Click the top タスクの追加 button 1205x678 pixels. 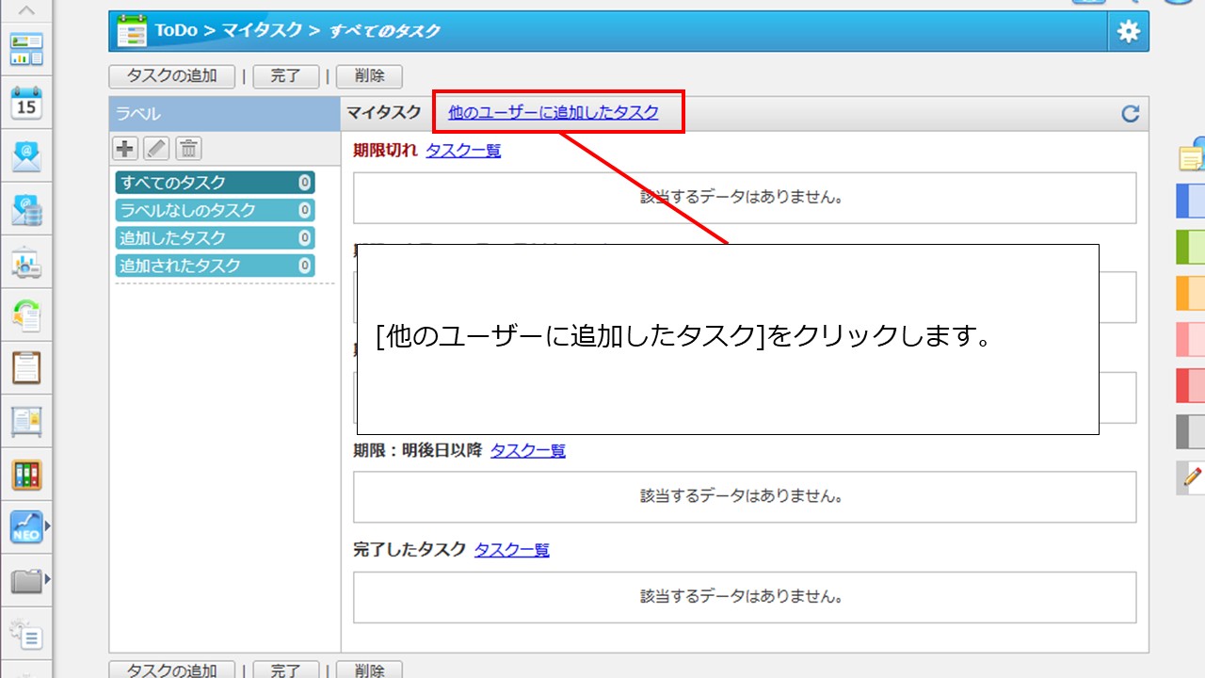[171, 76]
